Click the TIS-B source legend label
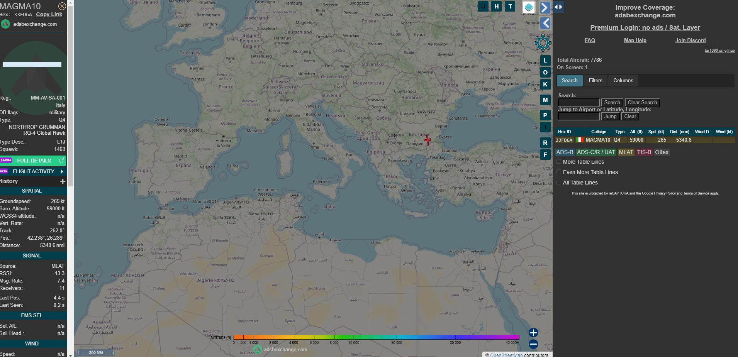Image resolution: width=738 pixels, height=357 pixels. 644,152
